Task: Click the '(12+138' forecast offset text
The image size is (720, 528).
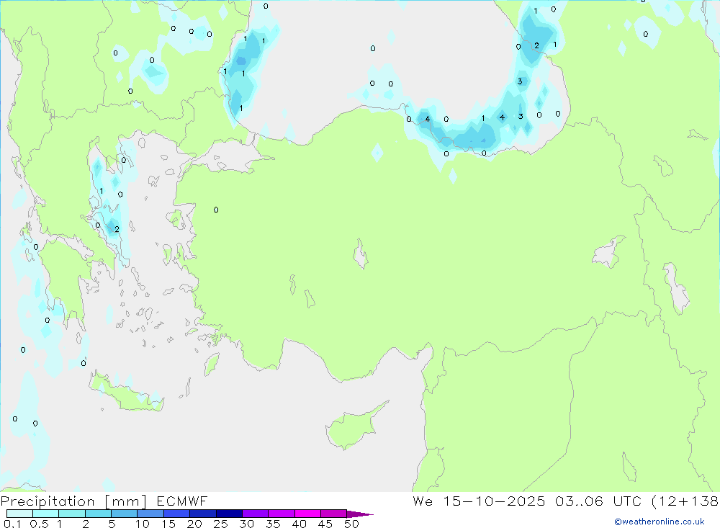Action: click(x=685, y=501)
